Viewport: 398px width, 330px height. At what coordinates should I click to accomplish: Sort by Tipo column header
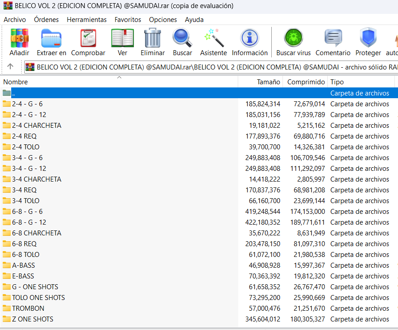coord(361,82)
